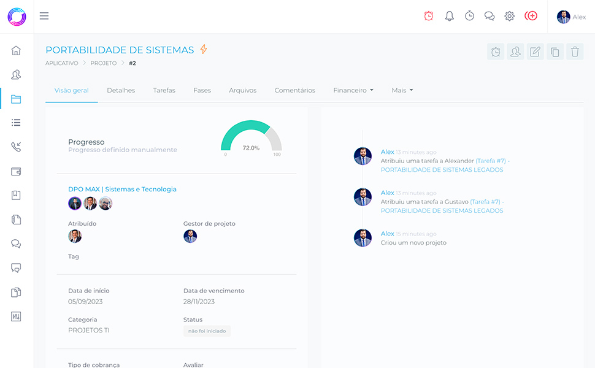
Task: Click the PORTABILIDADE DE SISTEMAS title
Action: pos(120,50)
